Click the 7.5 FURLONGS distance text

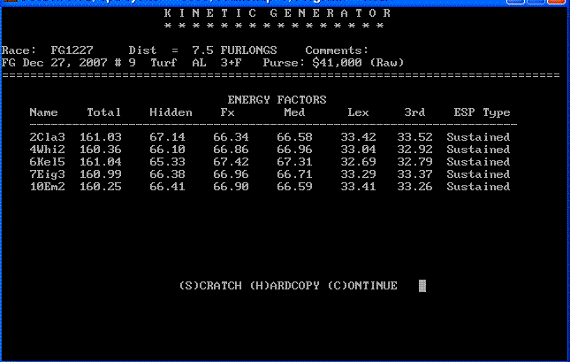click(234, 50)
